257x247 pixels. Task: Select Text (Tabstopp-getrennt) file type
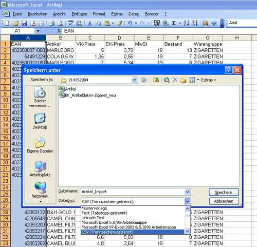pyautogui.click(x=133, y=213)
